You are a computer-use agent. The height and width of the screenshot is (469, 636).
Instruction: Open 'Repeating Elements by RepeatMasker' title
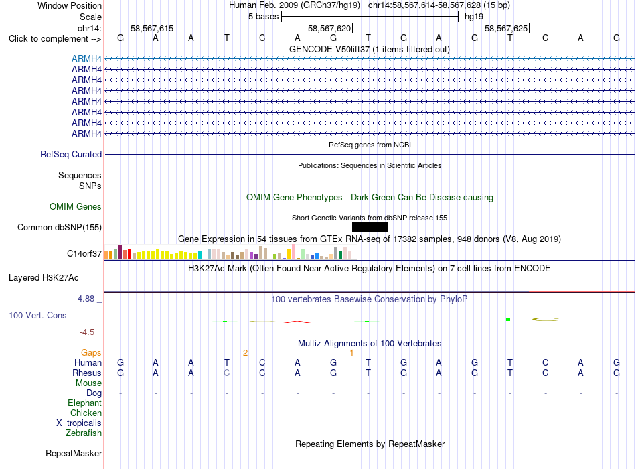tap(370, 444)
